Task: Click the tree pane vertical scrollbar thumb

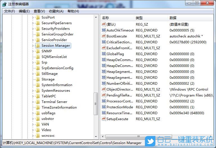Action: coord(96,104)
